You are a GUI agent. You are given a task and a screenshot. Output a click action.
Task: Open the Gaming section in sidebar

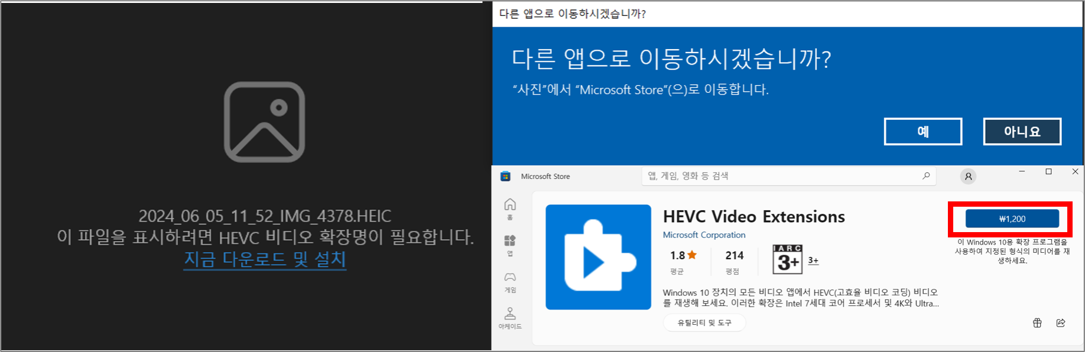510,282
